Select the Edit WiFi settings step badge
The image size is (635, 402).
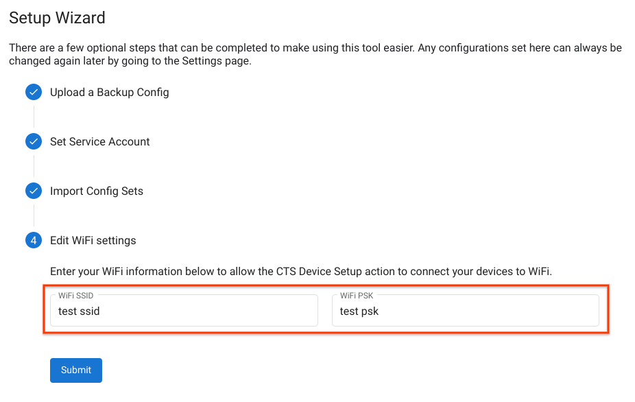coord(34,240)
